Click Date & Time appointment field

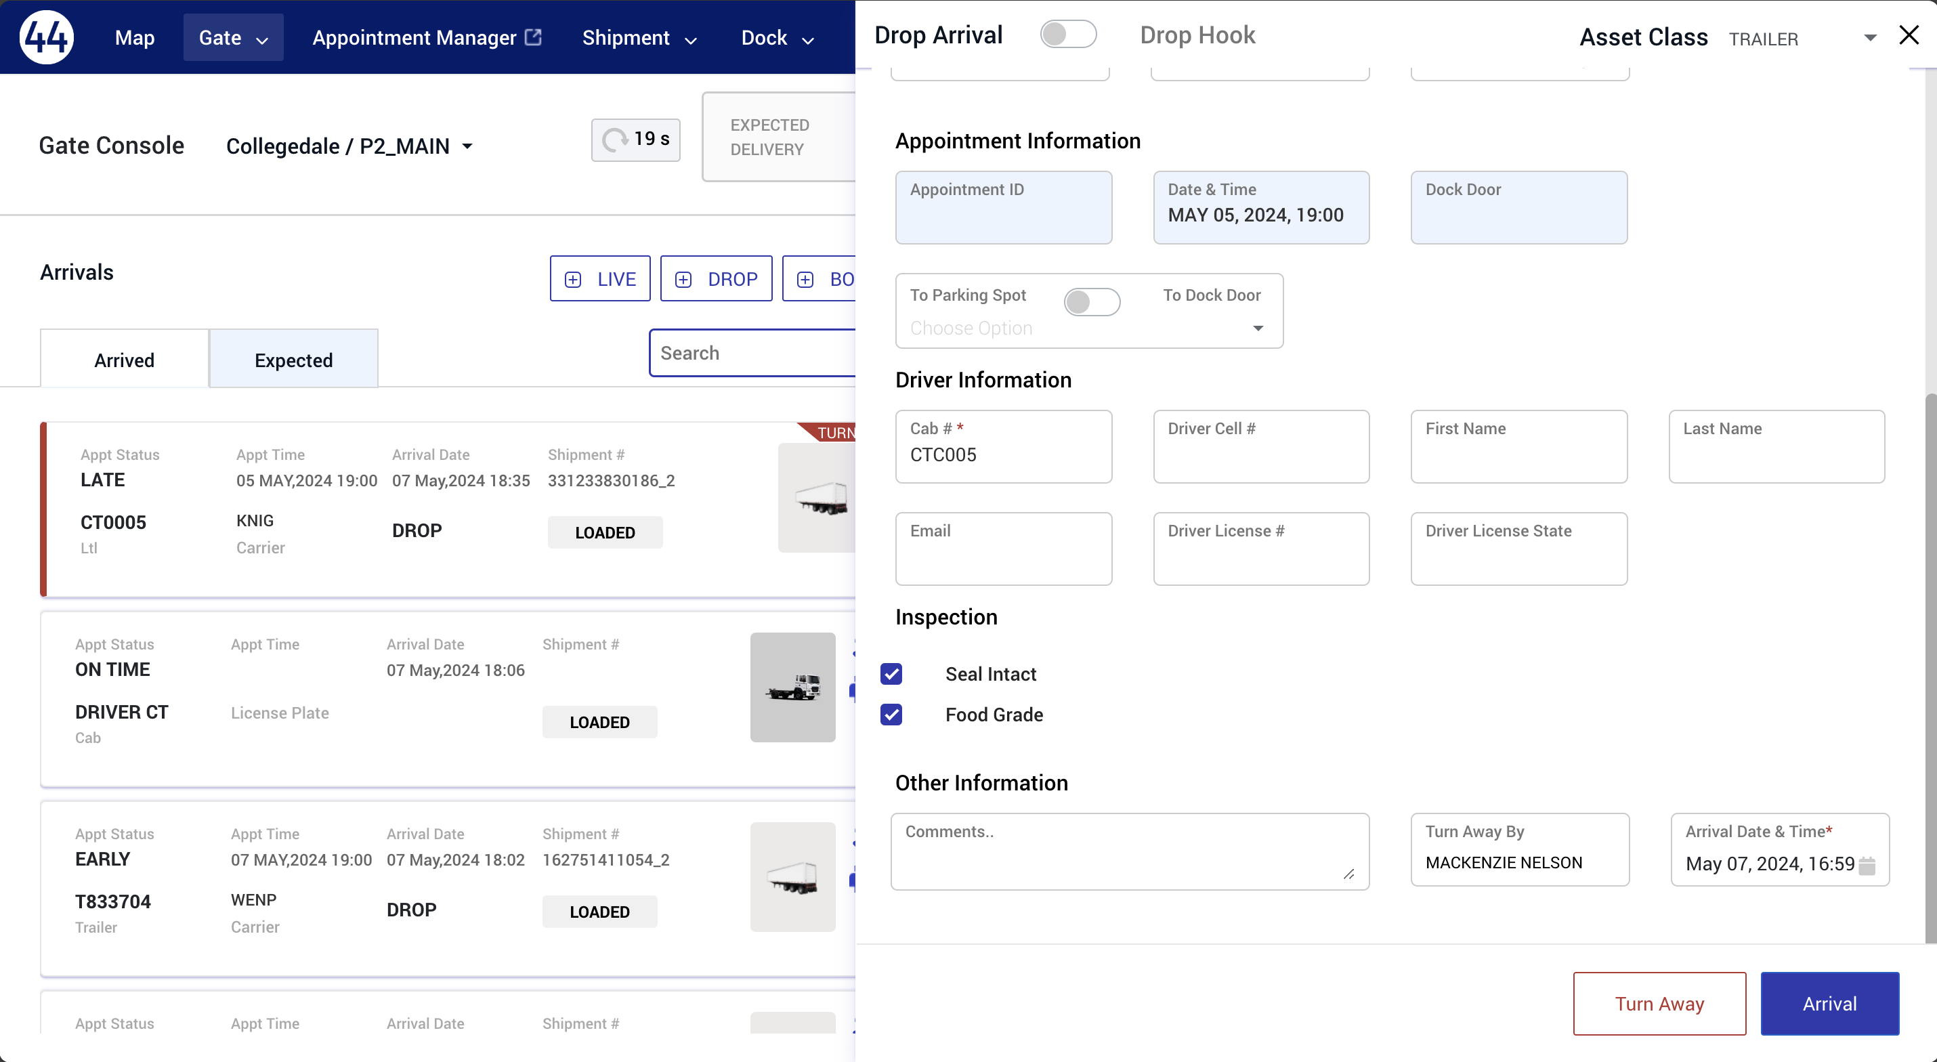point(1261,207)
